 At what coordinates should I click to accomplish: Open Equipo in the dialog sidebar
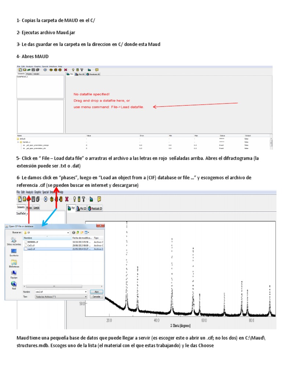[14, 275]
